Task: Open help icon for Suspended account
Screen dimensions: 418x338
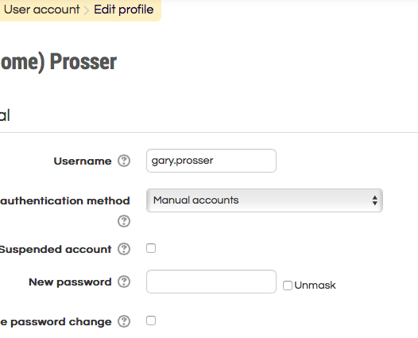Action: point(124,249)
